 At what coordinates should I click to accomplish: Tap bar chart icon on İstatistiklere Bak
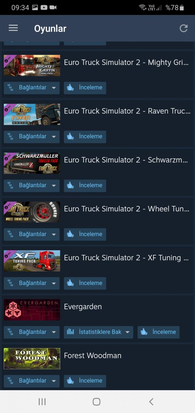[70, 332]
